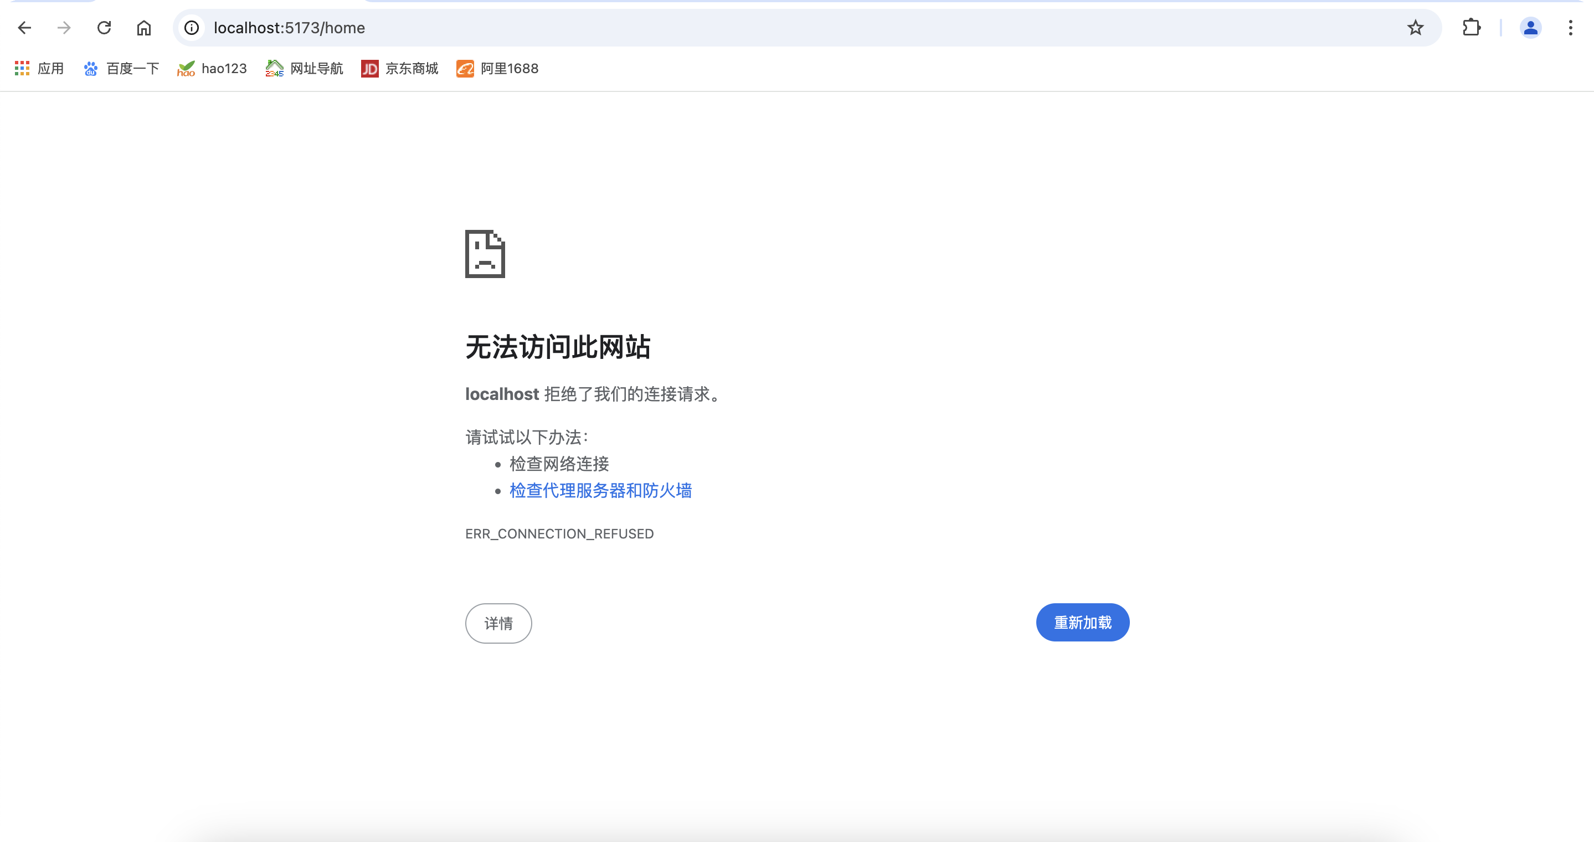Image resolution: width=1594 pixels, height=842 pixels.
Task: View site information icon in address bar
Action: [192, 28]
